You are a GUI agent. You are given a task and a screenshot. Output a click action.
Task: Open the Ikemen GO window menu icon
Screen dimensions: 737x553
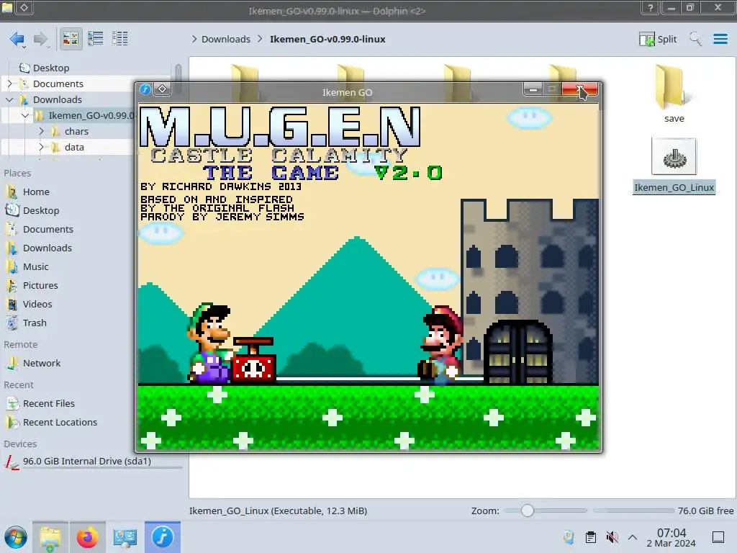[x=145, y=89]
